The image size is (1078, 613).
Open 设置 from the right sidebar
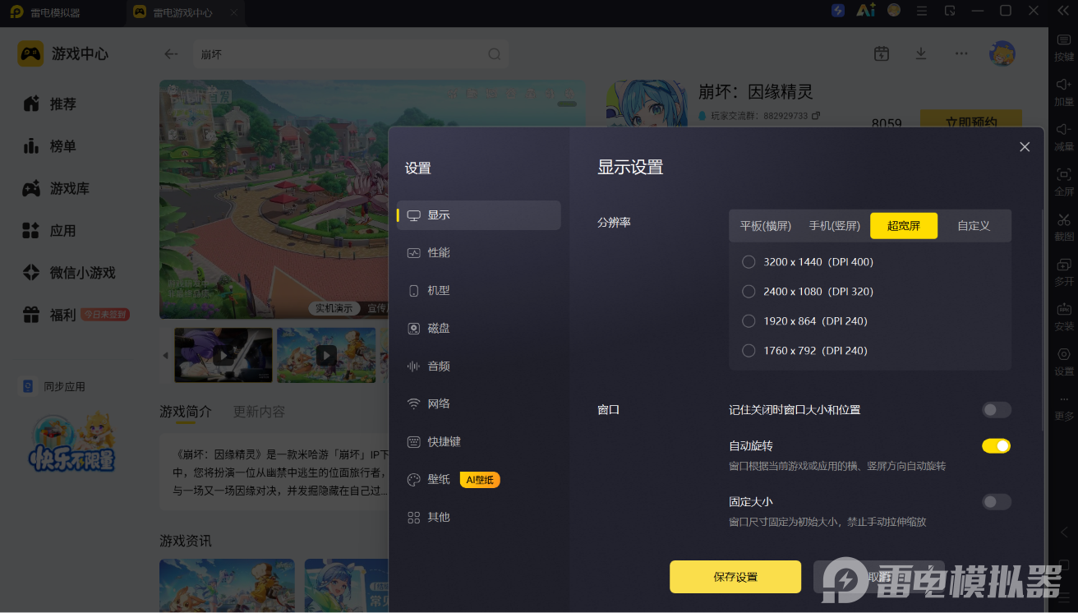tap(1064, 354)
